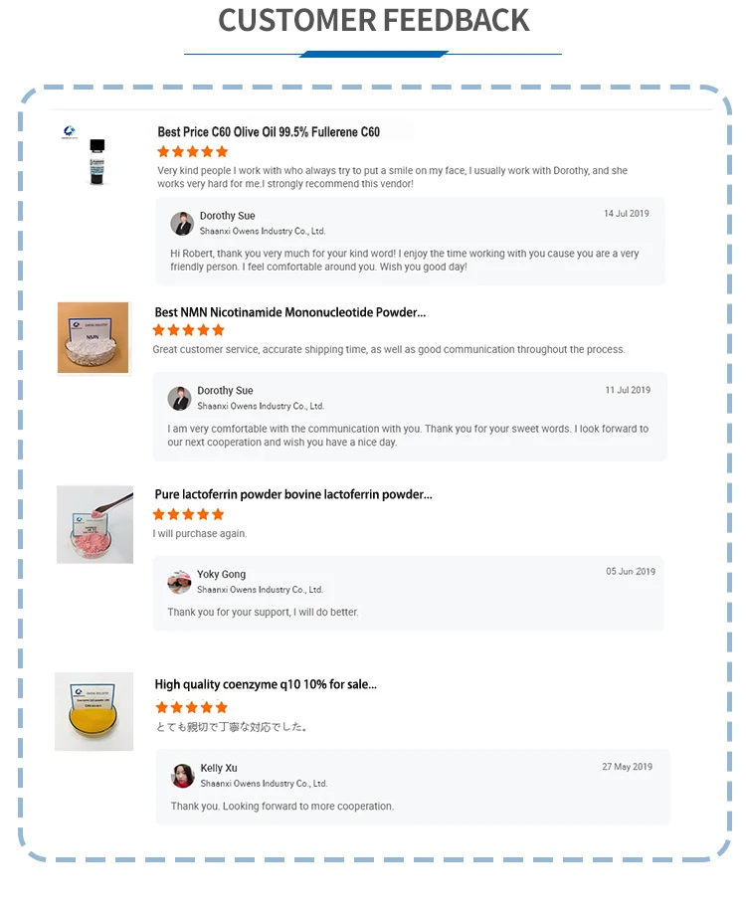
Task: Open 'Best NMN Nicotinamide Mononucleotide Powder...' title
Action: (290, 312)
